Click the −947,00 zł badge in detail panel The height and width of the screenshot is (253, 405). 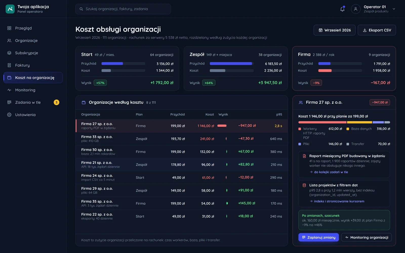point(380,102)
